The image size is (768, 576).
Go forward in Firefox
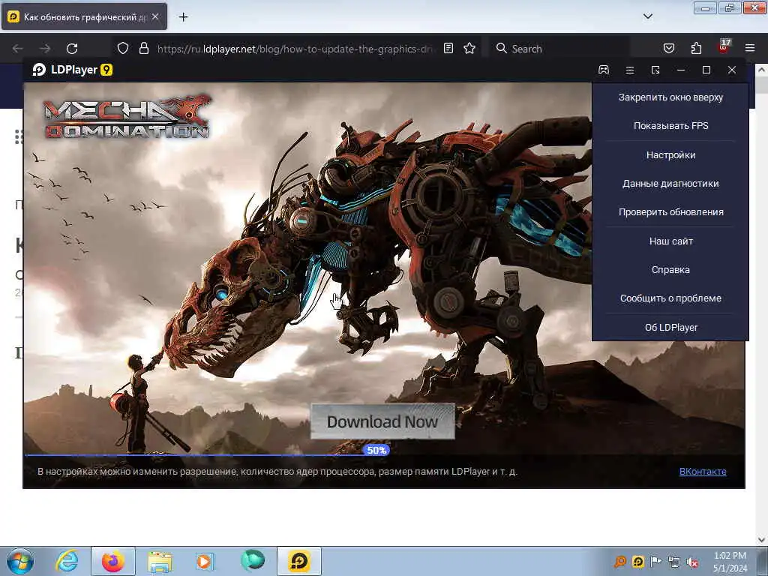click(x=44, y=49)
